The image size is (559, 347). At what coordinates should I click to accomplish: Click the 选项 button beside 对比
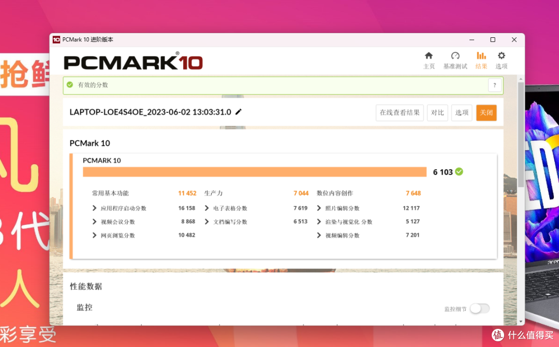462,113
